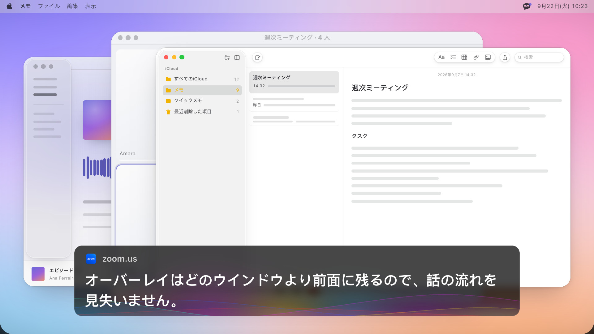Open the 編集 menu
This screenshot has width=594, height=334.
pyautogui.click(x=73, y=6)
